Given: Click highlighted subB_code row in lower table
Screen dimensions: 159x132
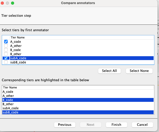Looking at the screenshot, I should [10, 112].
